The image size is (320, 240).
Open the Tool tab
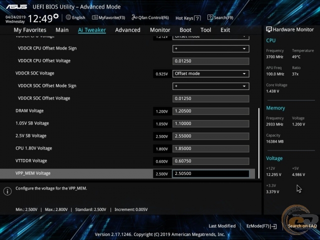click(205, 30)
